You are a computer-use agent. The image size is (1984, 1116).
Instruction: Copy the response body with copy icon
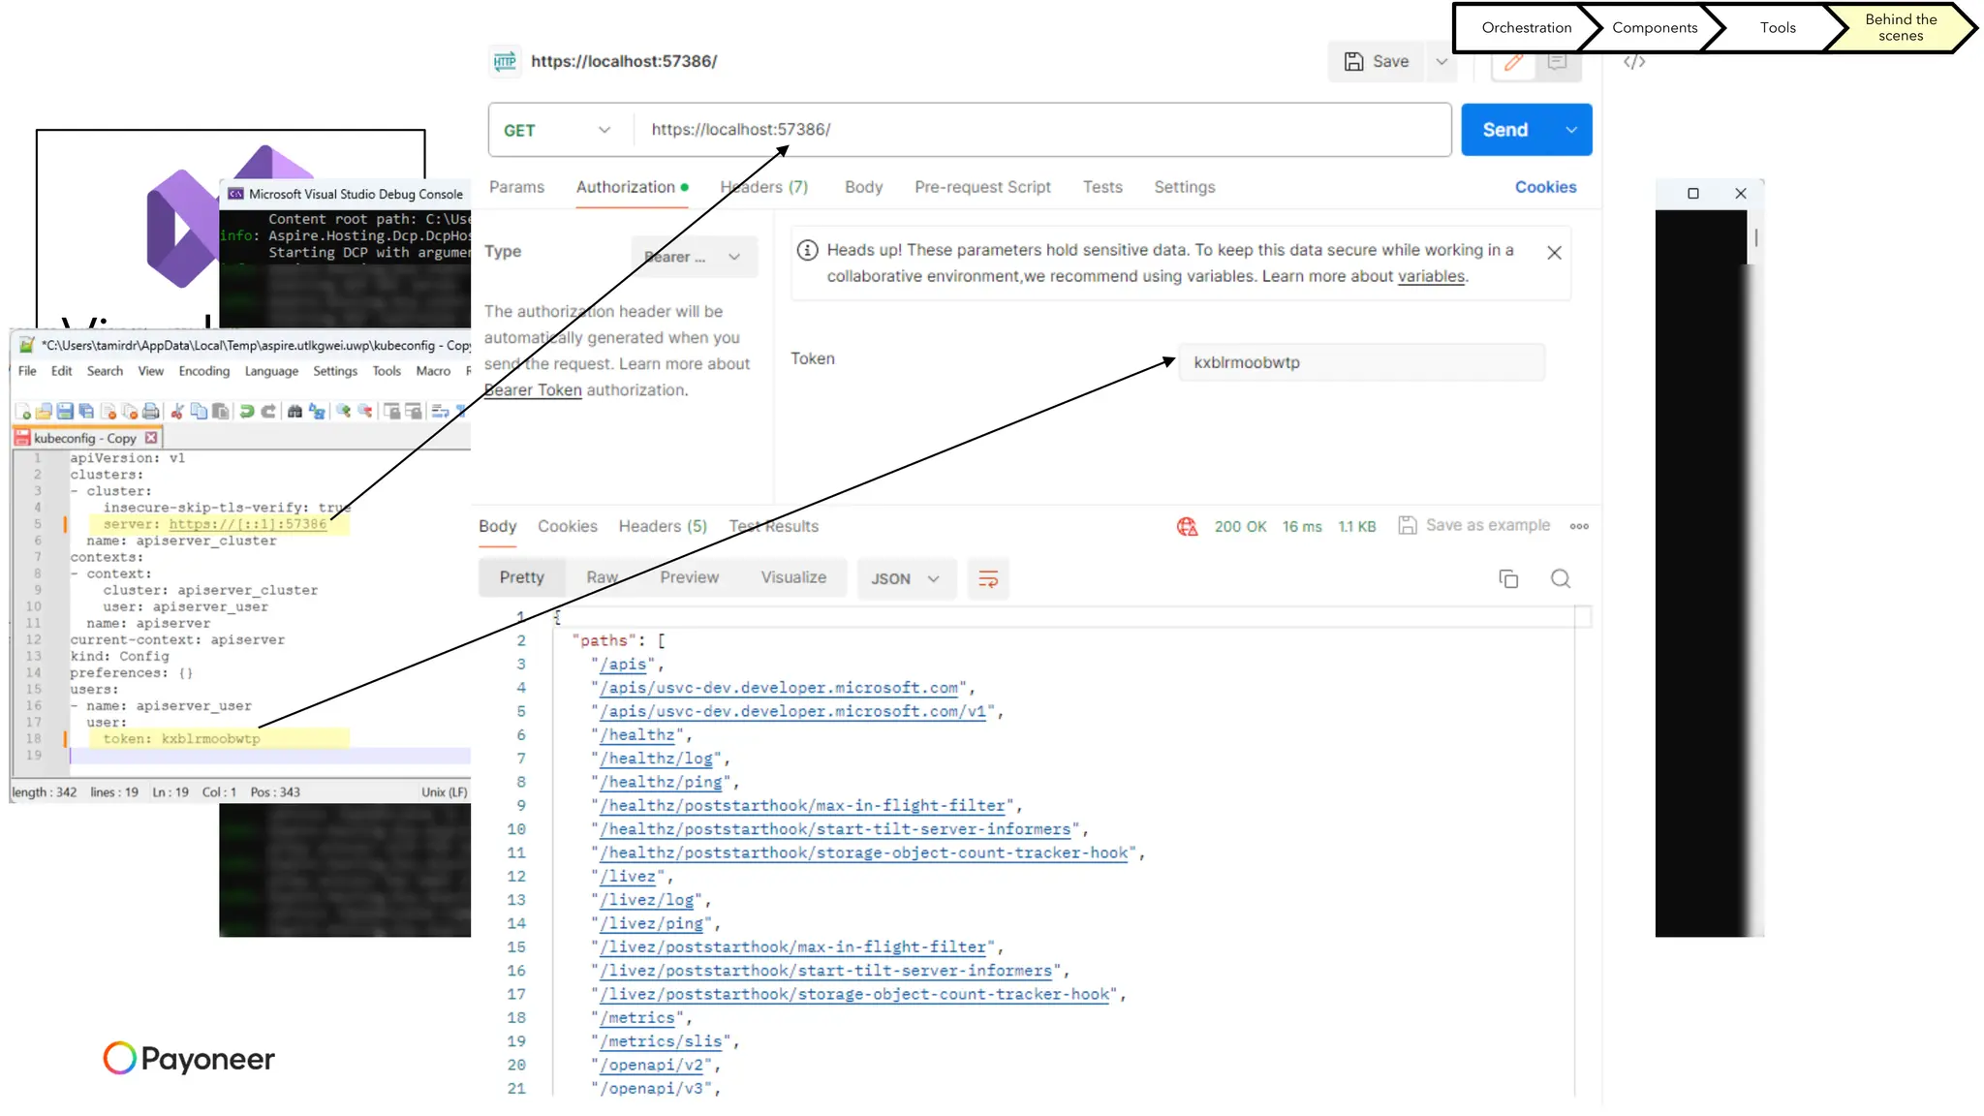click(1508, 578)
